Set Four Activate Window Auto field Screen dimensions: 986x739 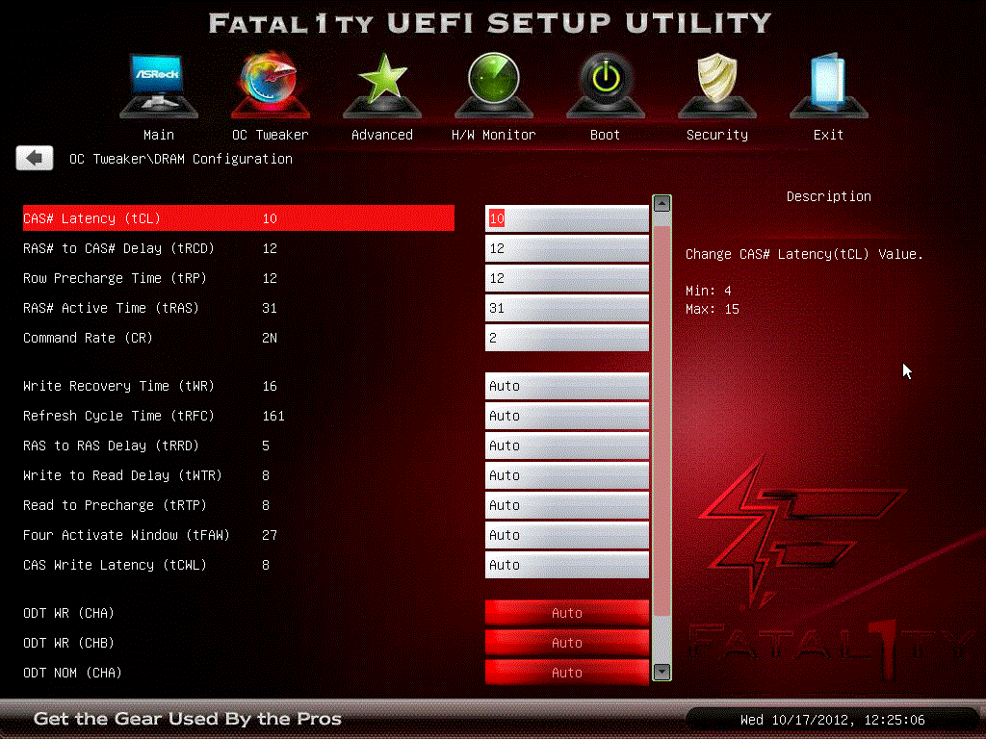point(566,535)
